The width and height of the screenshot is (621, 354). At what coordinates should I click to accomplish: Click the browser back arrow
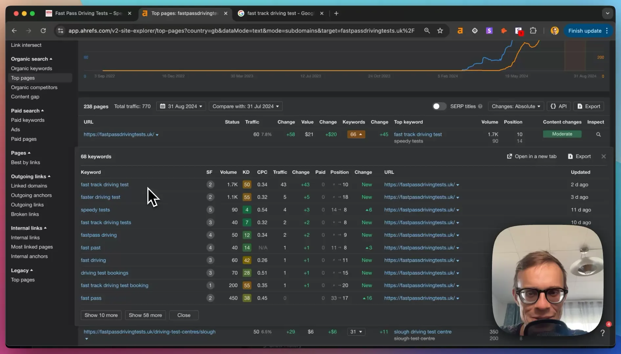(14, 31)
